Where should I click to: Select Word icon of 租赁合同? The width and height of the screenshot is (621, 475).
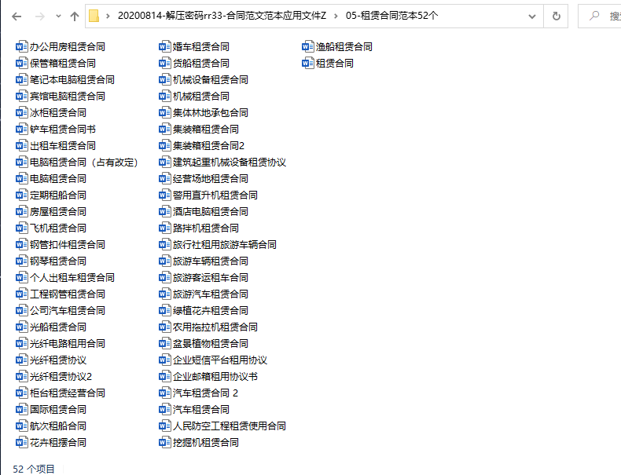307,64
